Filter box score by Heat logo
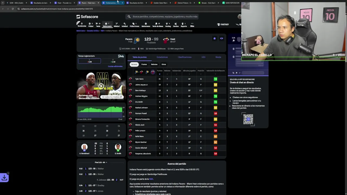This screenshot has width=347, height=195. coord(153,72)
